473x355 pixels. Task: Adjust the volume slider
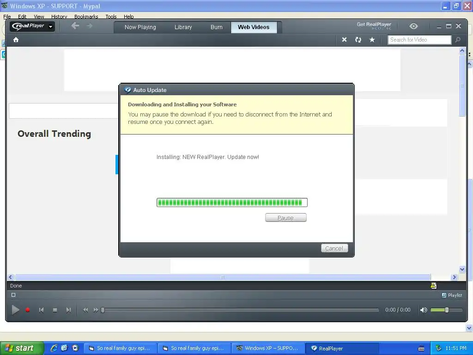(447, 310)
